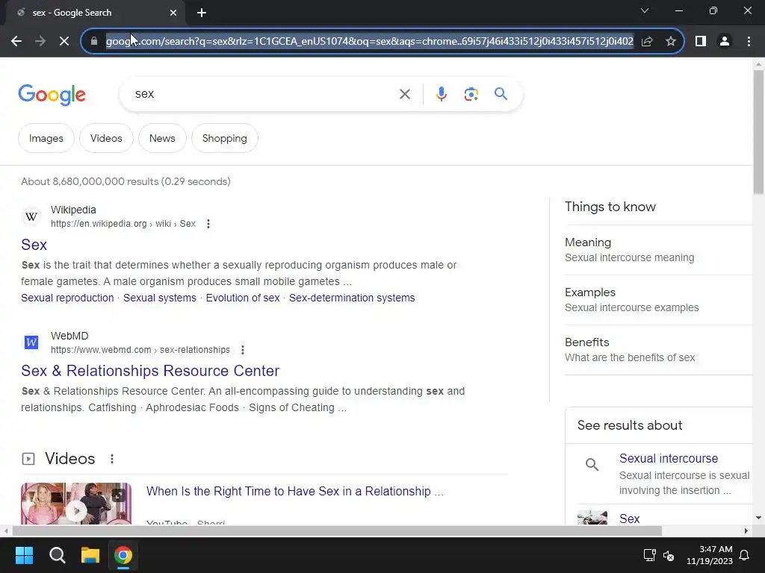The width and height of the screenshot is (765, 573).
Task: Start voice search with microphone icon
Action: (x=441, y=94)
